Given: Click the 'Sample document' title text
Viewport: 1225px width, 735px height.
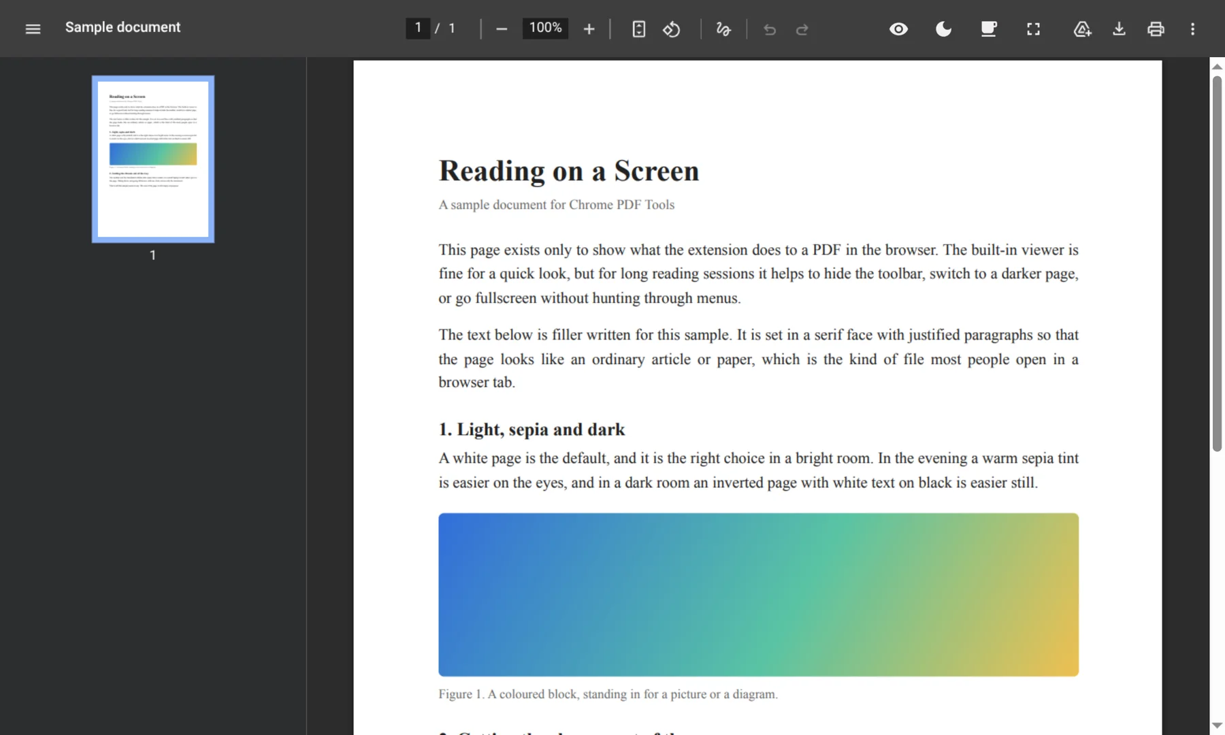Looking at the screenshot, I should tap(122, 27).
